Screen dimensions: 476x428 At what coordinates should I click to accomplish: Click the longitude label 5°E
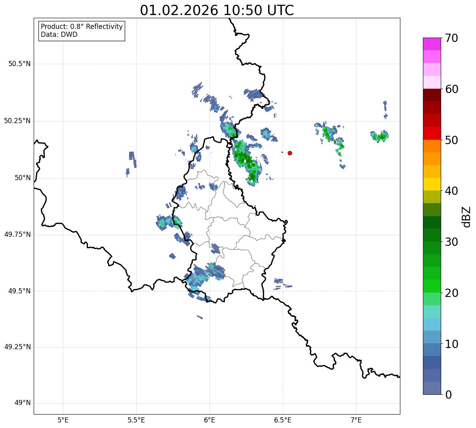coord(63,420)
